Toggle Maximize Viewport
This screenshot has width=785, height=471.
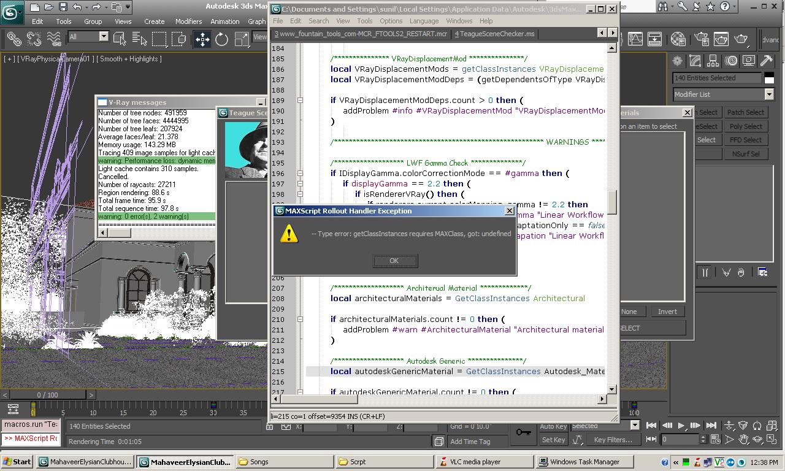(x=773, y=438)
